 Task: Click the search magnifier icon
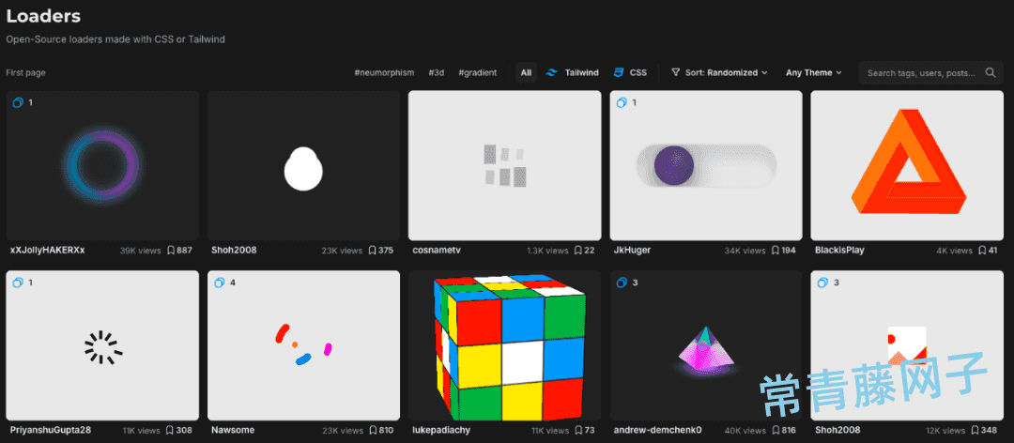tap(991, 72)
